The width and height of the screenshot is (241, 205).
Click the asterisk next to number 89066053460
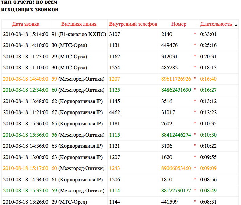coord(195,168)
